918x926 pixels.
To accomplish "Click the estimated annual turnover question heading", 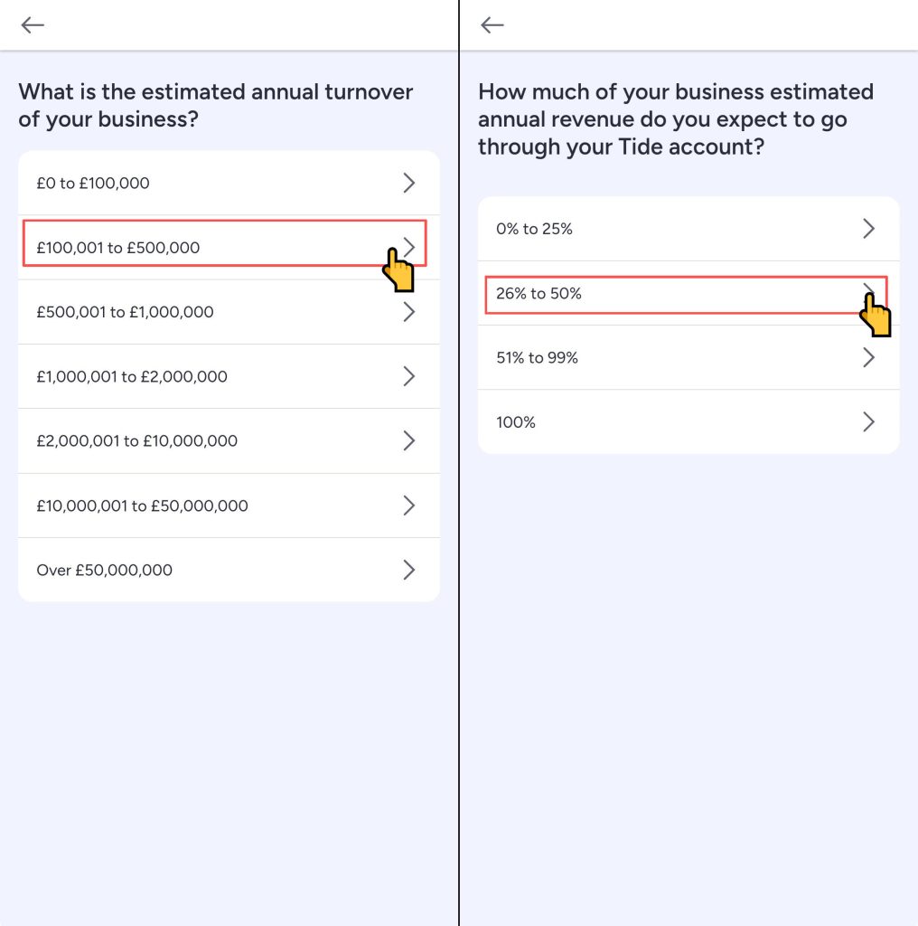I will pyautogui.click(x=216, y=105).
